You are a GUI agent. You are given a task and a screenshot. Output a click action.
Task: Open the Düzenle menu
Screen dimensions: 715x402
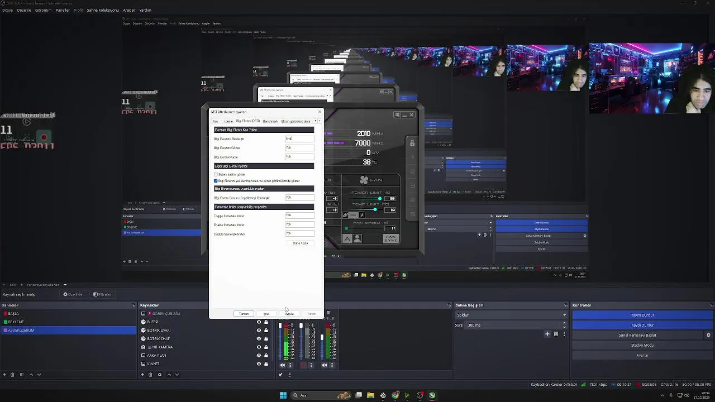pyautogui.click(x=24, y=10)
